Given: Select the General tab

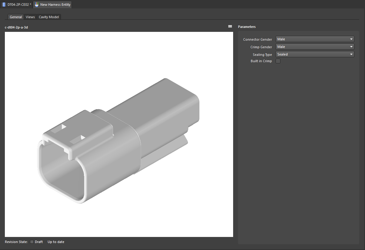Looking at the screenshot, I should point(16,17).
